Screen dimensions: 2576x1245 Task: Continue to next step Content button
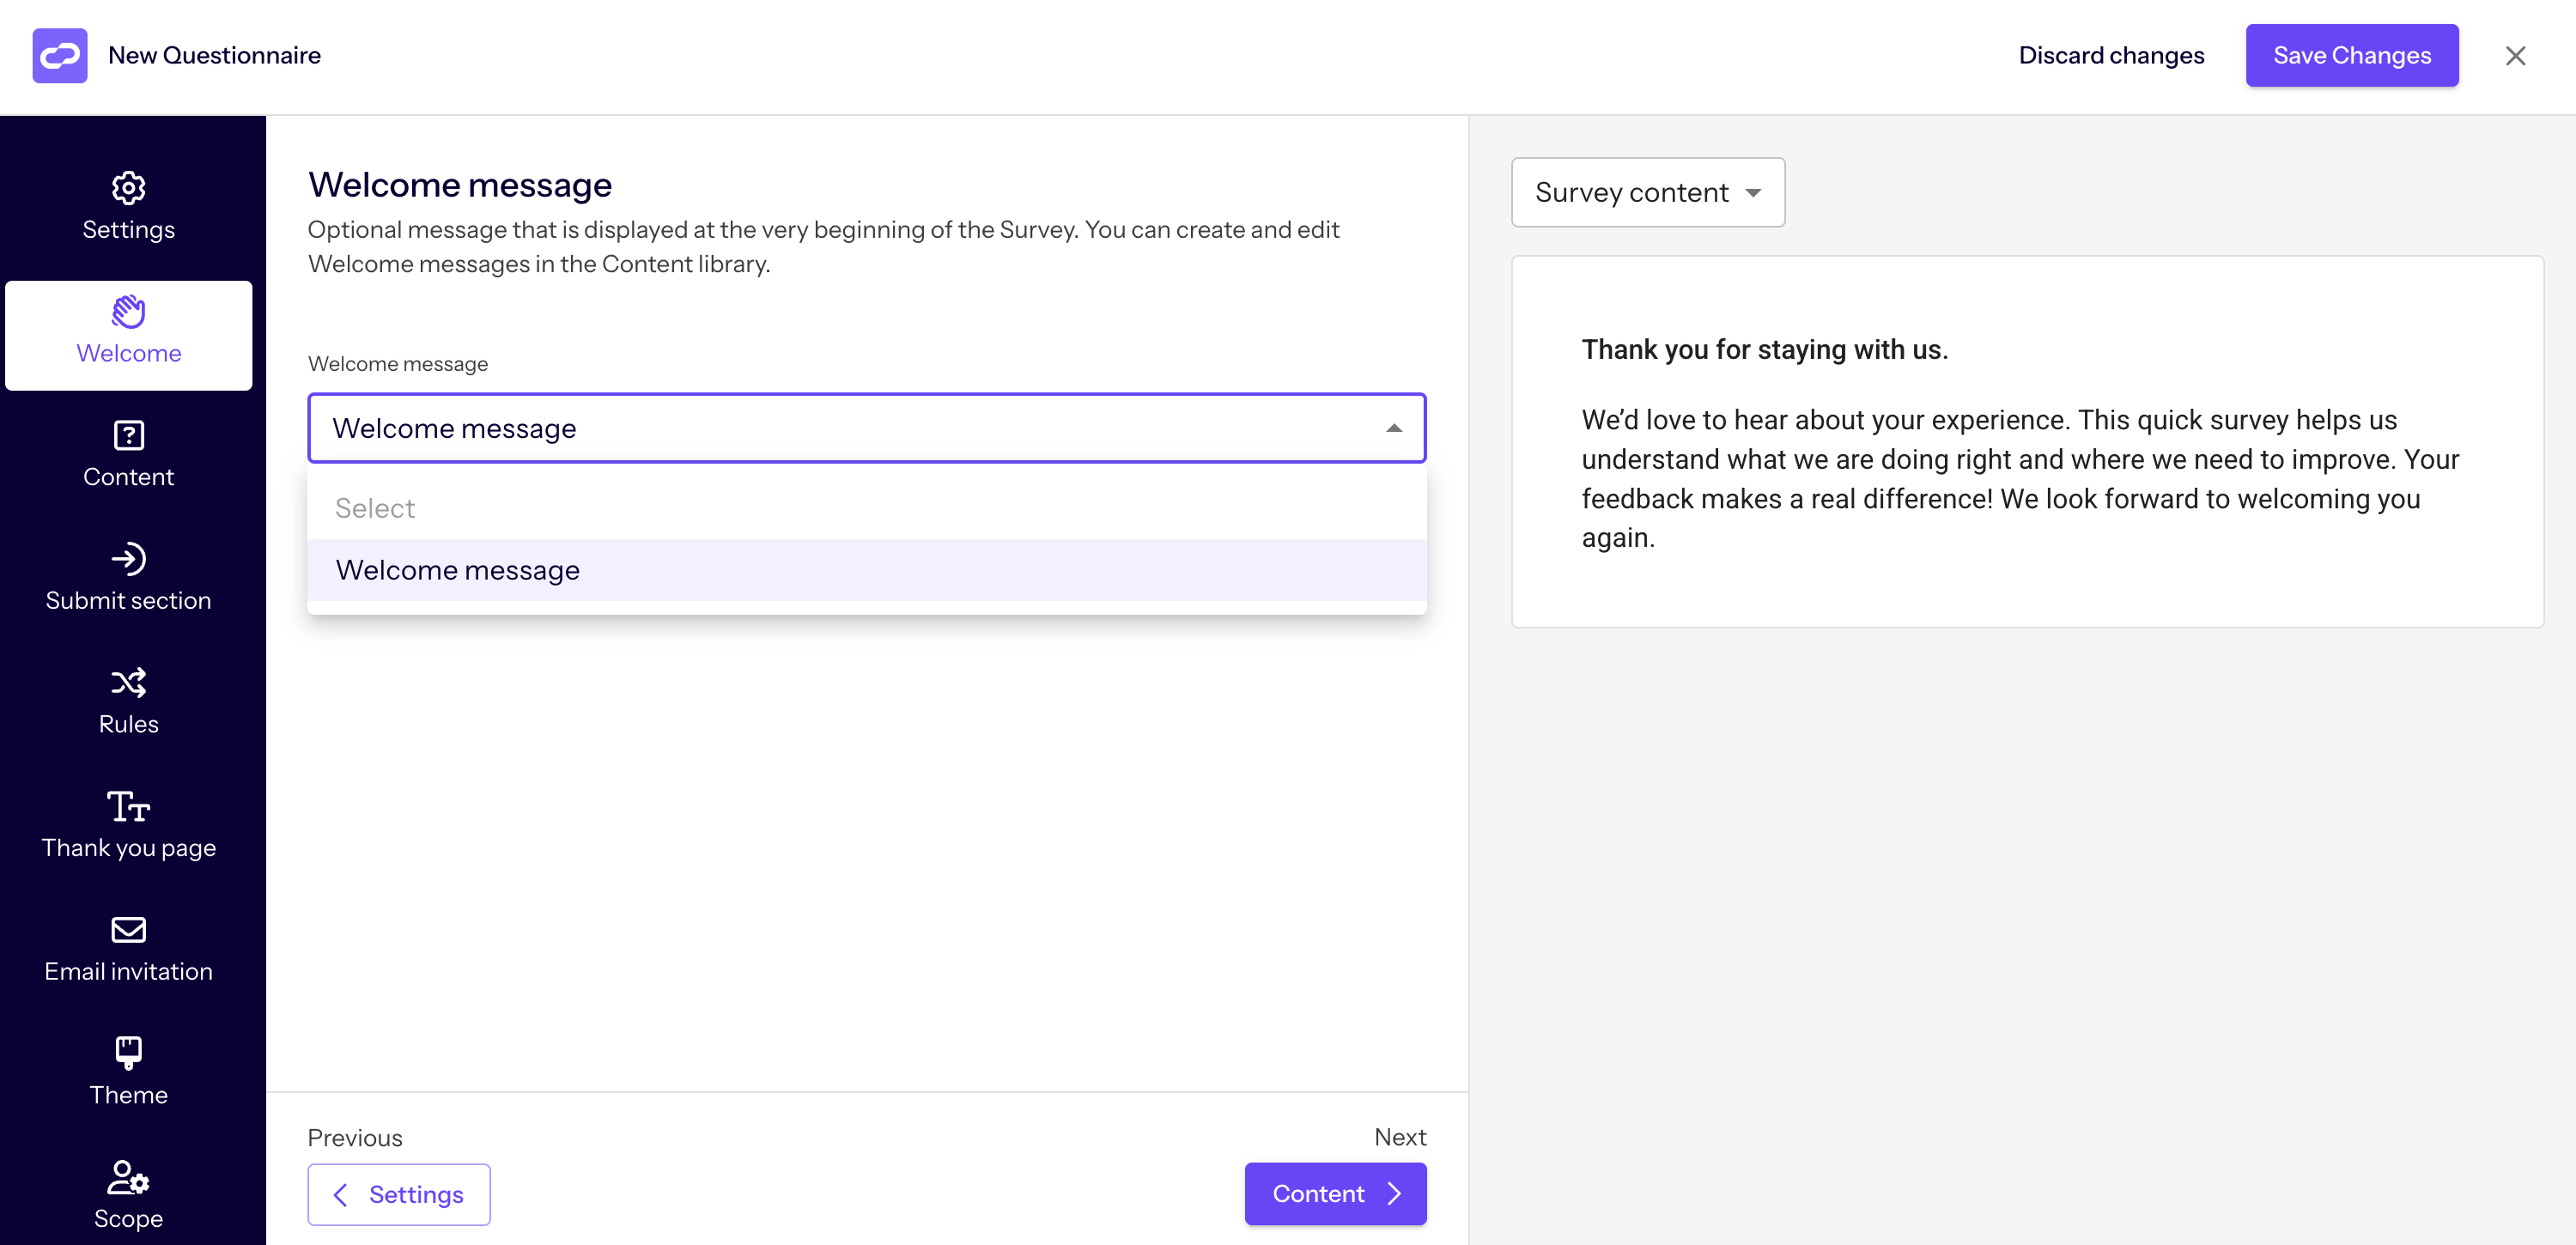(1335, 1194)
